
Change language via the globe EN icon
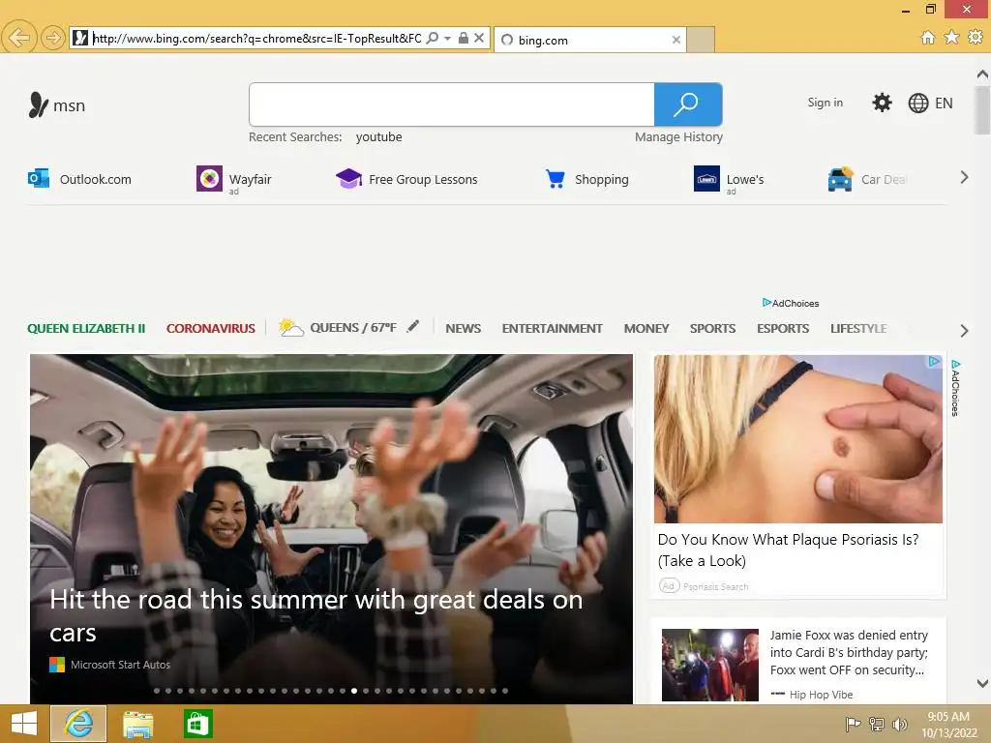[930, 103]
